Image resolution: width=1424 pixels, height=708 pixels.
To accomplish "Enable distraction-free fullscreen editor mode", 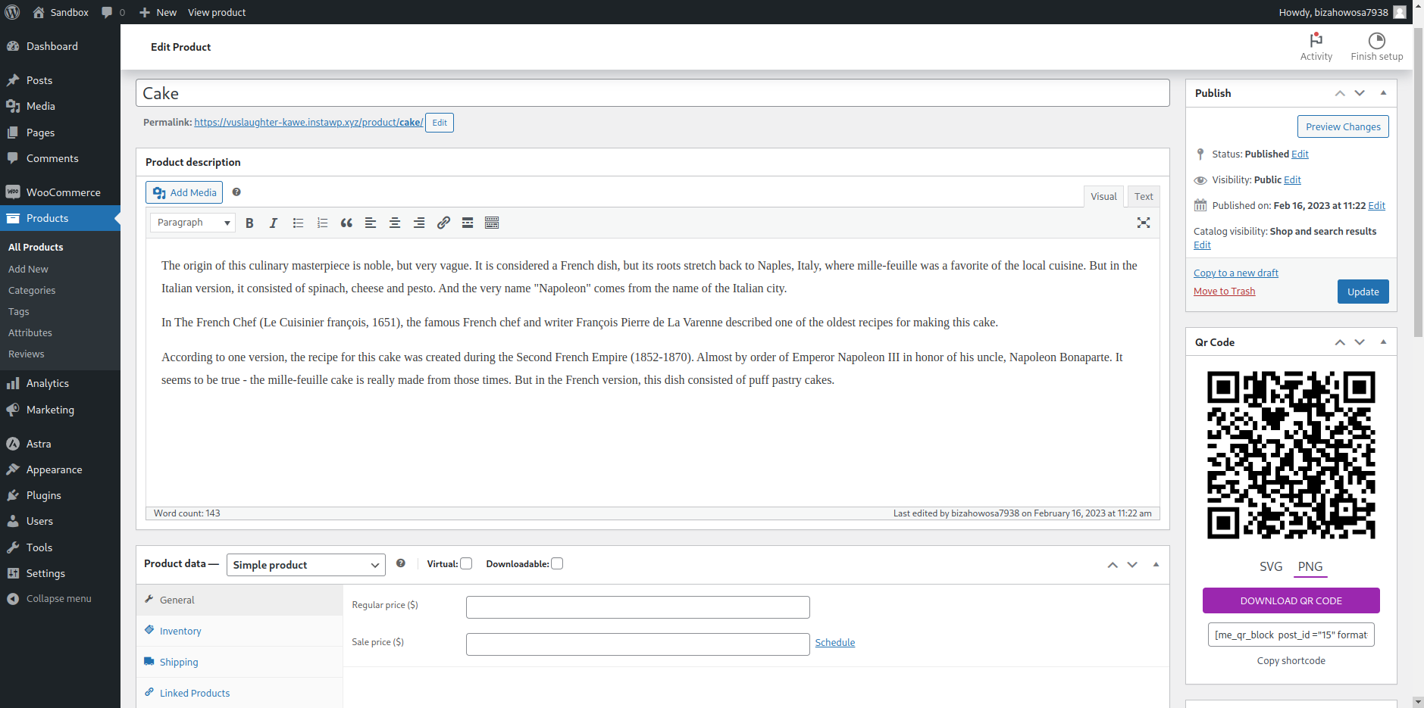I will pos(1144,223).
